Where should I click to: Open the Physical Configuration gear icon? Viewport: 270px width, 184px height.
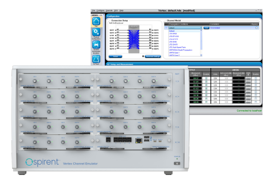(96, 32)
